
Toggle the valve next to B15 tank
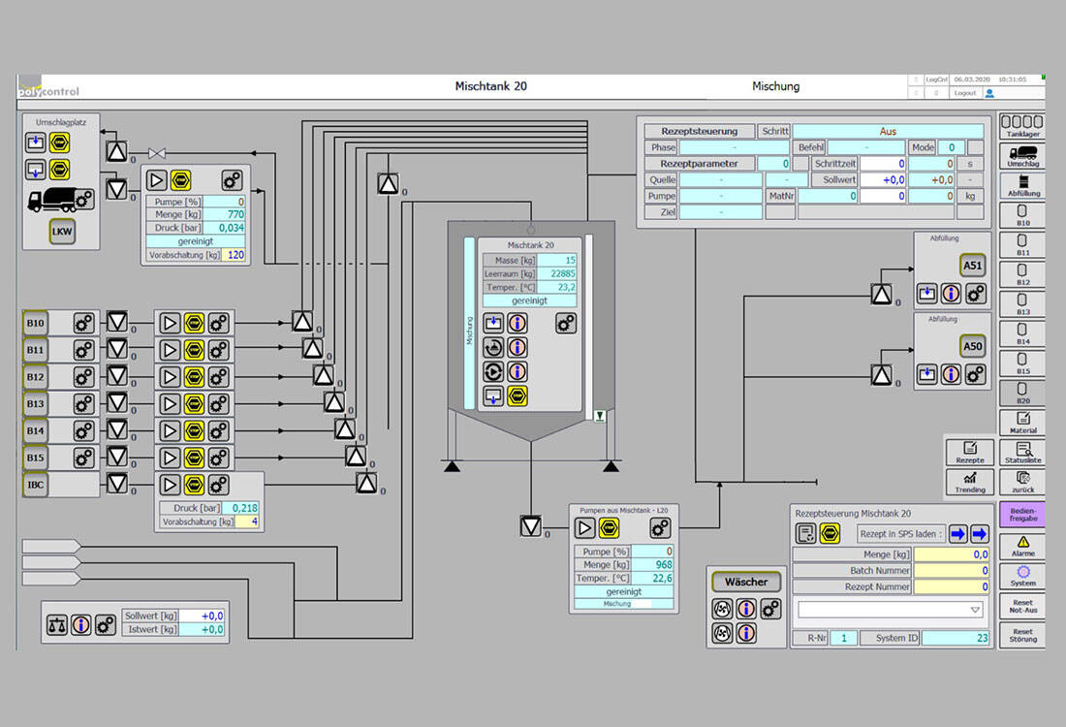pyautogui.click(x=117, y=457)
